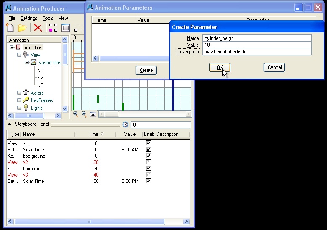Click the View camera icon in tree
Screen dimensions: 327x230
[26, 55]
